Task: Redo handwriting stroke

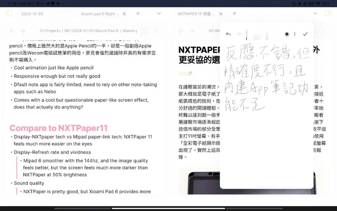Action: 239,34
